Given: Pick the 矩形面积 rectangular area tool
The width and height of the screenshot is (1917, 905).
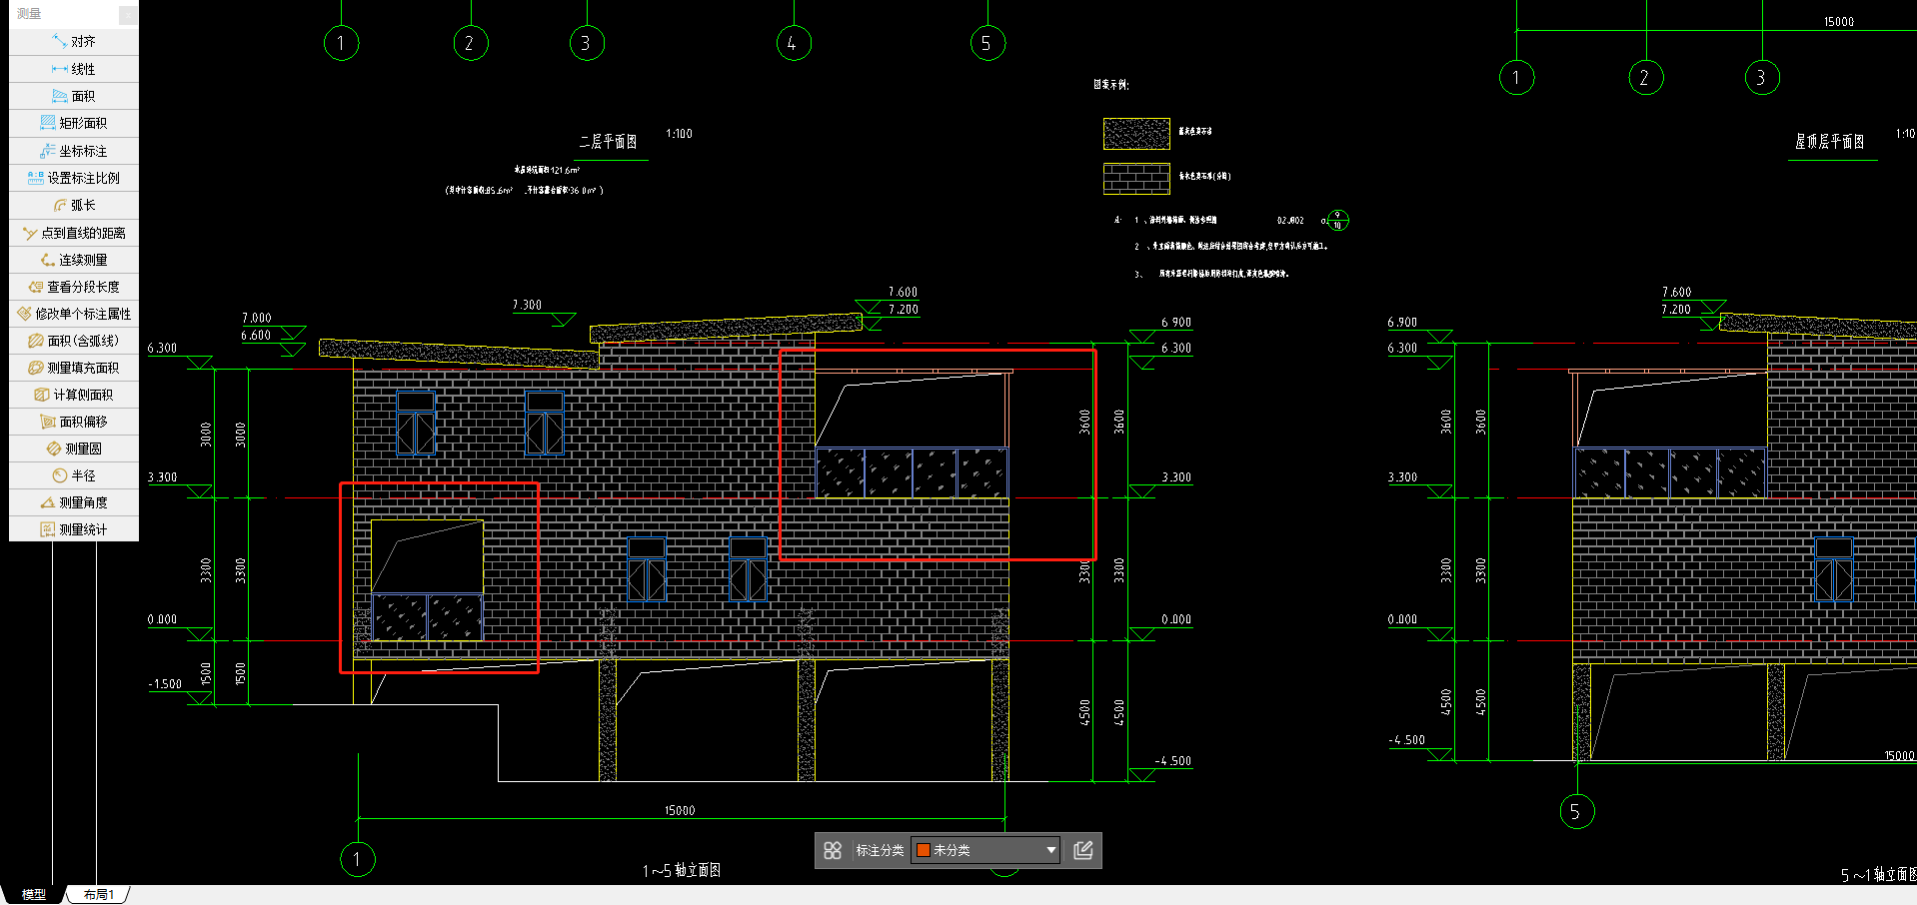Looking at the screenshot, I should click(x=74, y=123).
